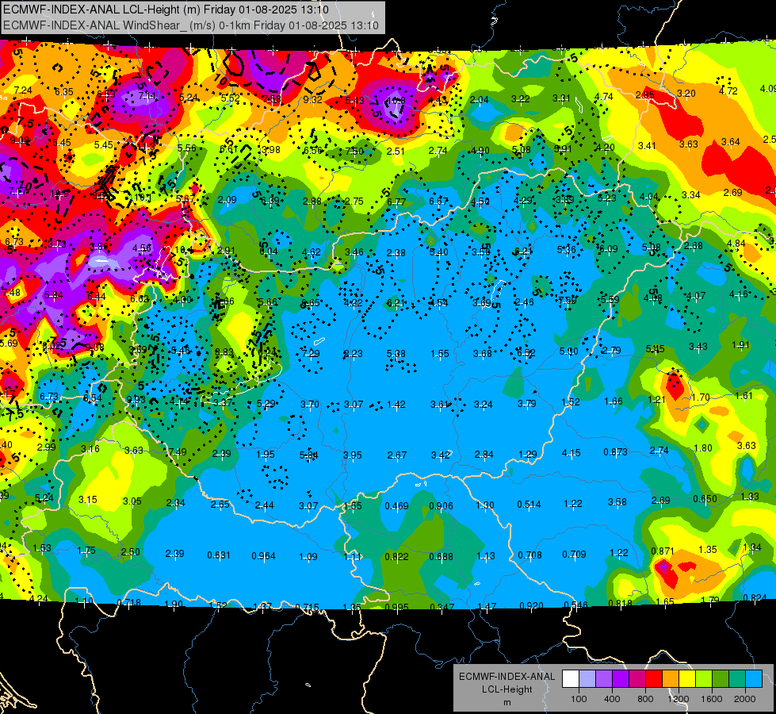Click the grid value 1.70
The height and width of the screenshot is (714, 776).
pos(700,397)
